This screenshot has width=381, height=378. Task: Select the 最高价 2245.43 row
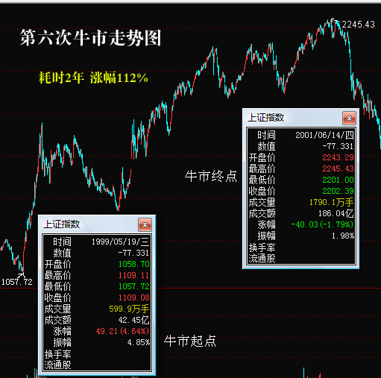pyautogui.click(x=301, y=168)
